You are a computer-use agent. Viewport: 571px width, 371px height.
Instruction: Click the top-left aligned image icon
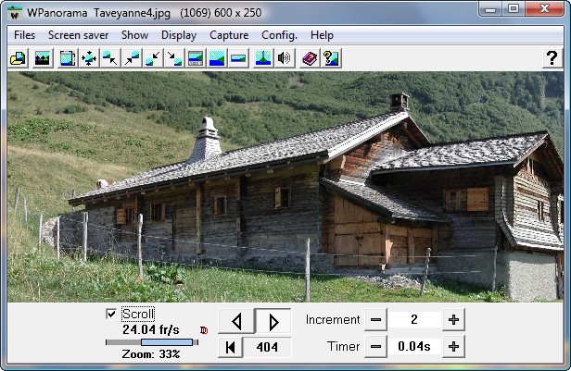point(110,58)
